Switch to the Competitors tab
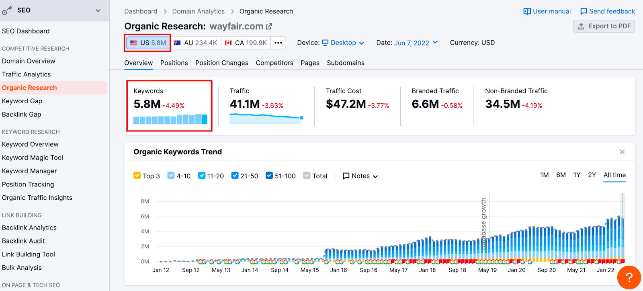Screen dimensions: 643x291 (274, 63)
